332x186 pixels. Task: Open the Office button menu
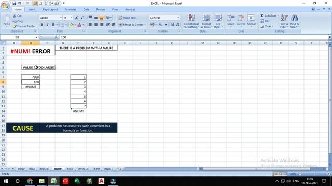[x=5, y=5]
